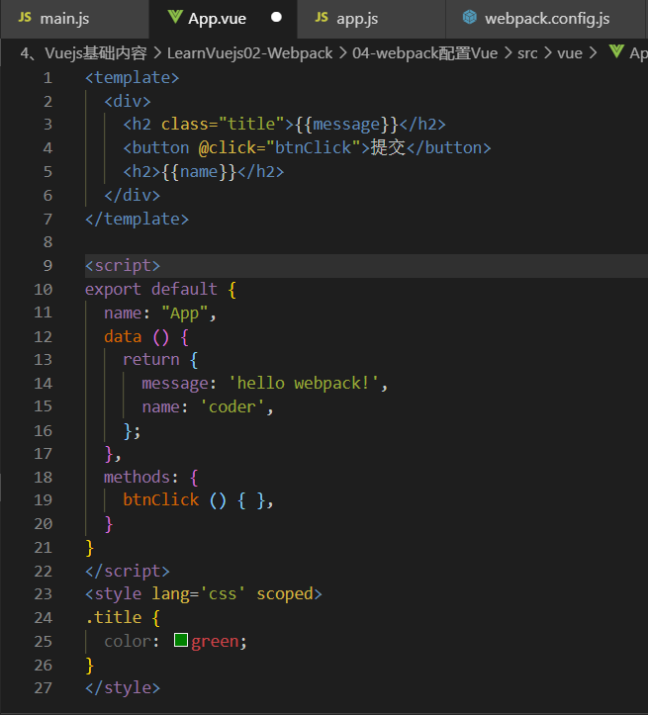This screenshot has height=715, width=648.
Task: Open the webpack.config.js tab
Action: click(x=546, y=19)
